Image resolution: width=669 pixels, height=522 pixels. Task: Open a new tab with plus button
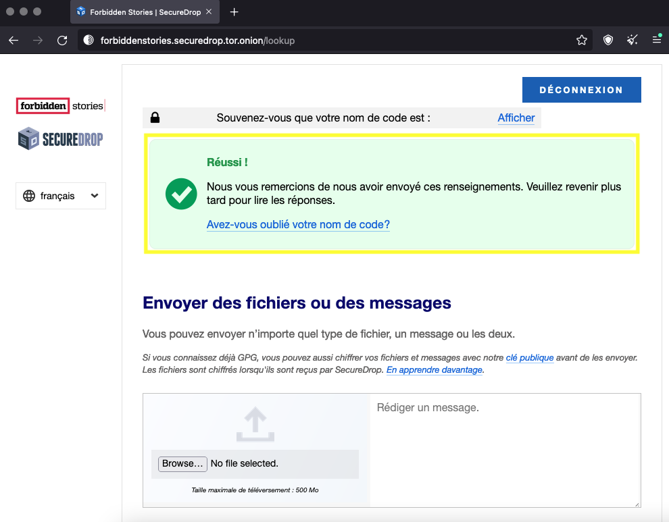tap(234, 12)
